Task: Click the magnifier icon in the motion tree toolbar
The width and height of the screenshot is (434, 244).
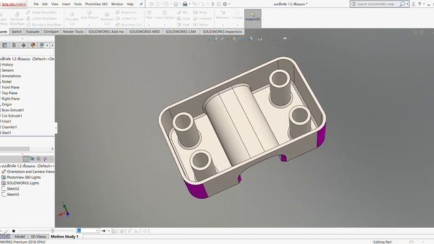Action: (x=39, y=159)
